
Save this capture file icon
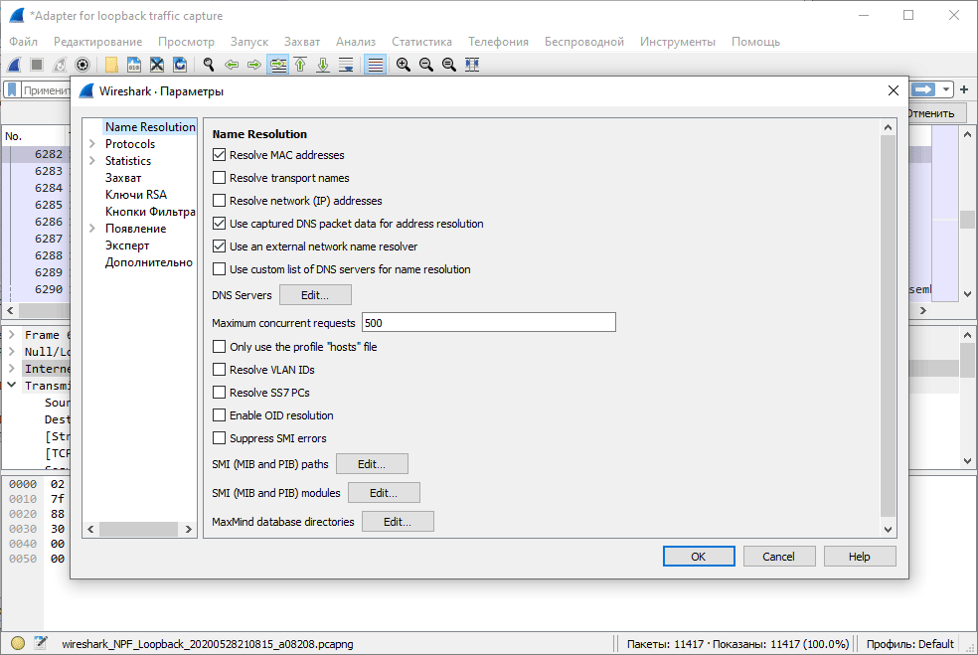(134, 65)
